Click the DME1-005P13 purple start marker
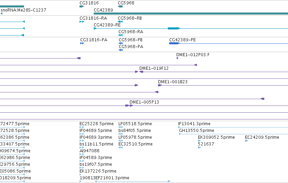Screen dimensions: 288x183 (131, 106)
